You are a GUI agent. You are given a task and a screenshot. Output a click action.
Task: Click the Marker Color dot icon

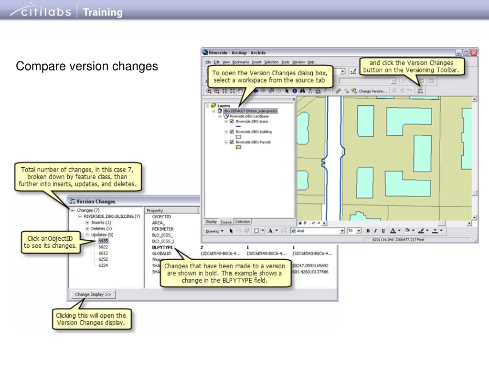tap(435, 231)
